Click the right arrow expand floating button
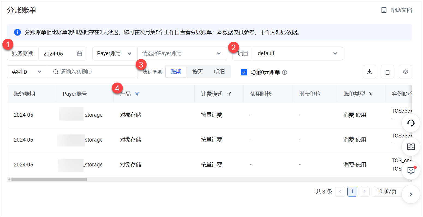This screenshot has width=423, height=217. click(x=411, y=194)
